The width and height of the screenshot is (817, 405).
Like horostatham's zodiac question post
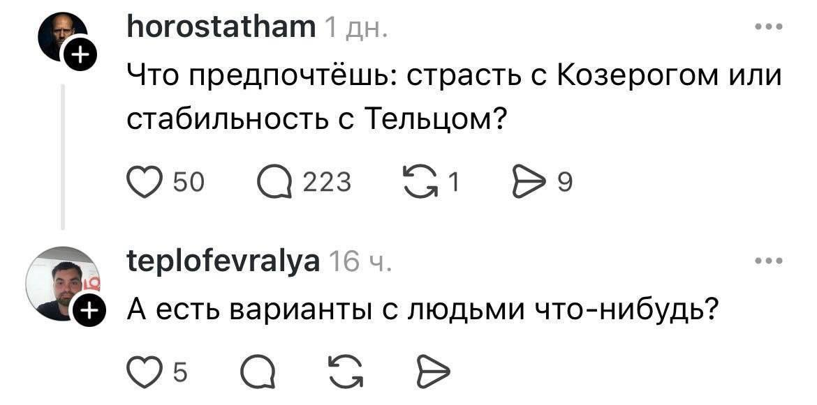144,181
